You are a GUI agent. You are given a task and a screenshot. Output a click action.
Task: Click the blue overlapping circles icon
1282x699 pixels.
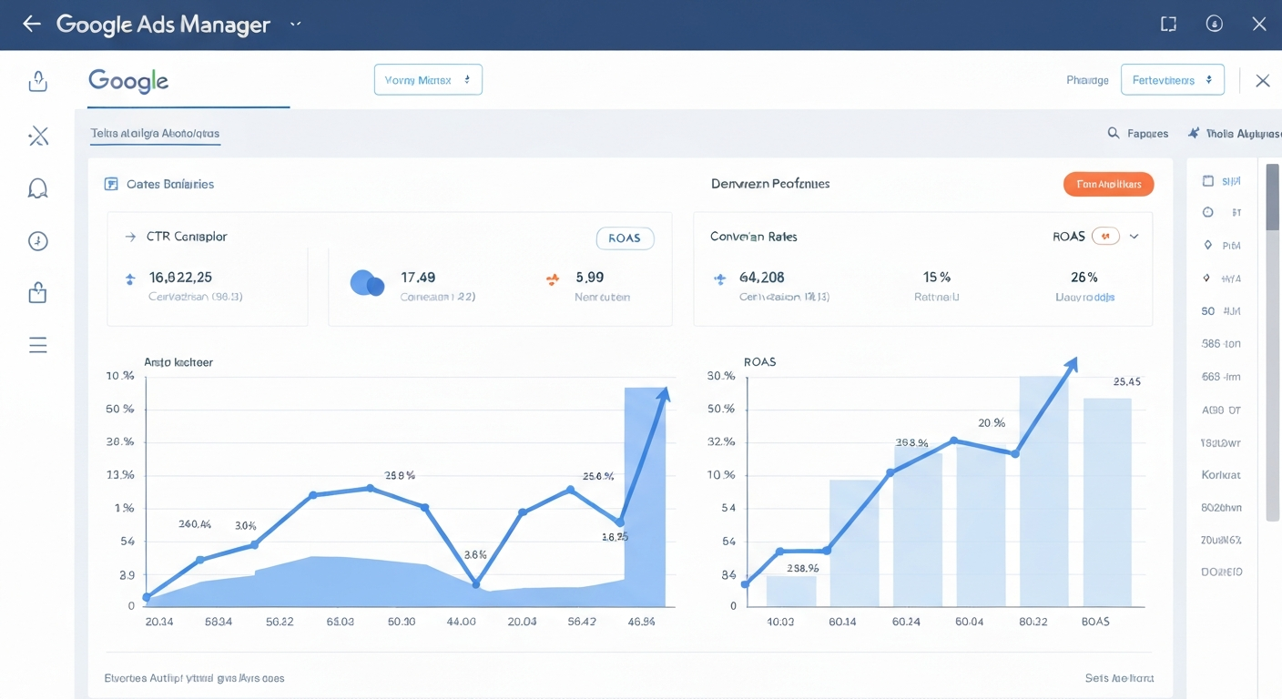pos(367,283)
